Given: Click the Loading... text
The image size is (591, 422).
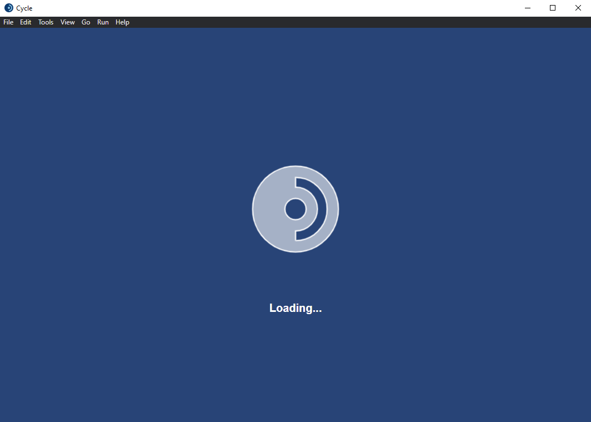Looking at the screenshot, I should [295, 308].
